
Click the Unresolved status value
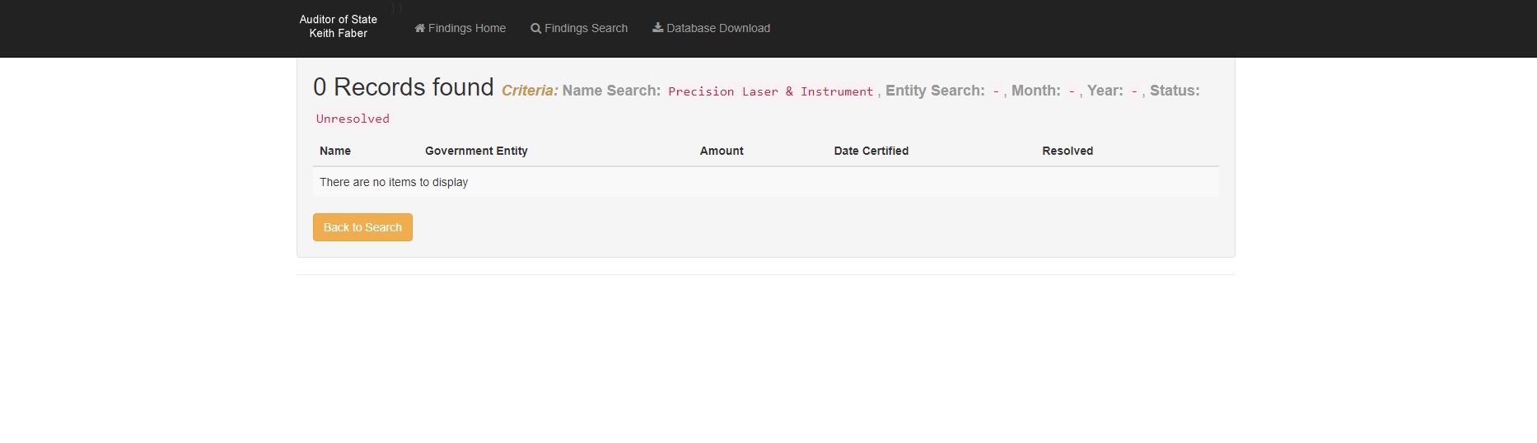coord(353,119)
